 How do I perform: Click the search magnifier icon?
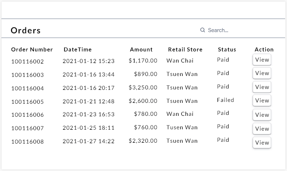tap(203, 30)
